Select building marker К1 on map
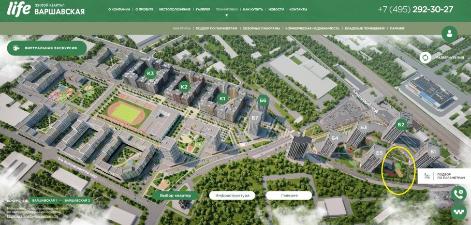Image resolution: width=471 pixels, height=225 pixels. pyautogui.click(x=223, y=98)
